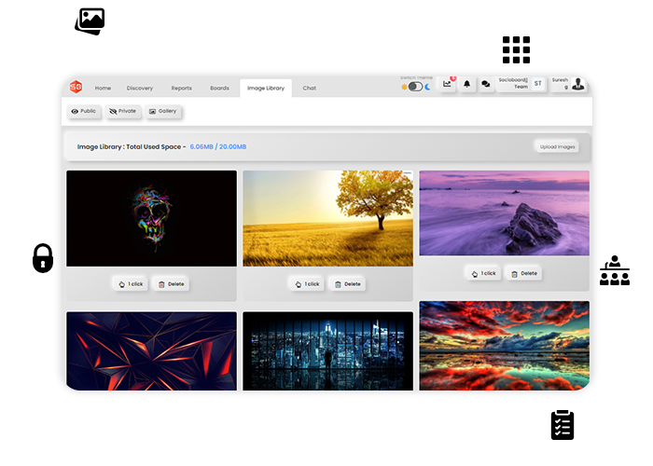Switch to the Boards tab
The height and width of the screenshot is (466, 653).
(x=219, y=88)
